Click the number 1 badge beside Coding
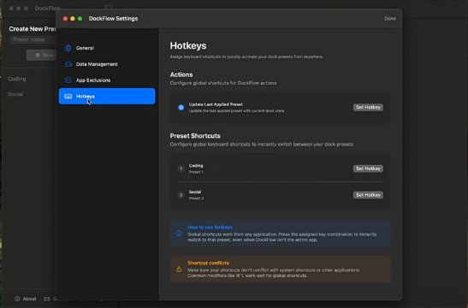The image size is (468, 308). coord(181,169)
